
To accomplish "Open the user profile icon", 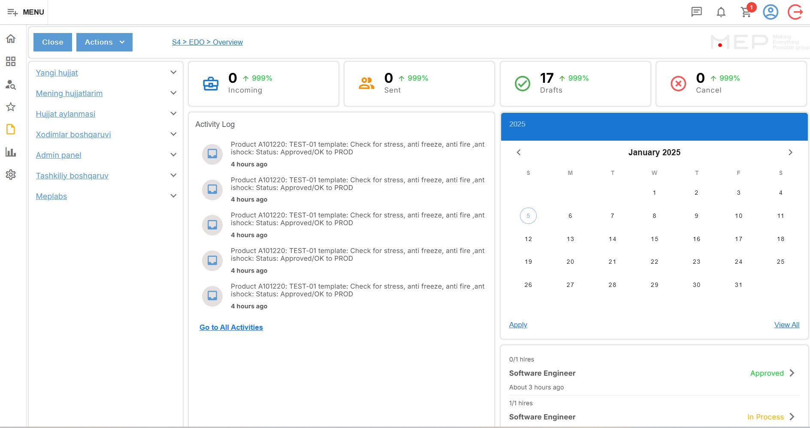I will [x=771, y=12].
